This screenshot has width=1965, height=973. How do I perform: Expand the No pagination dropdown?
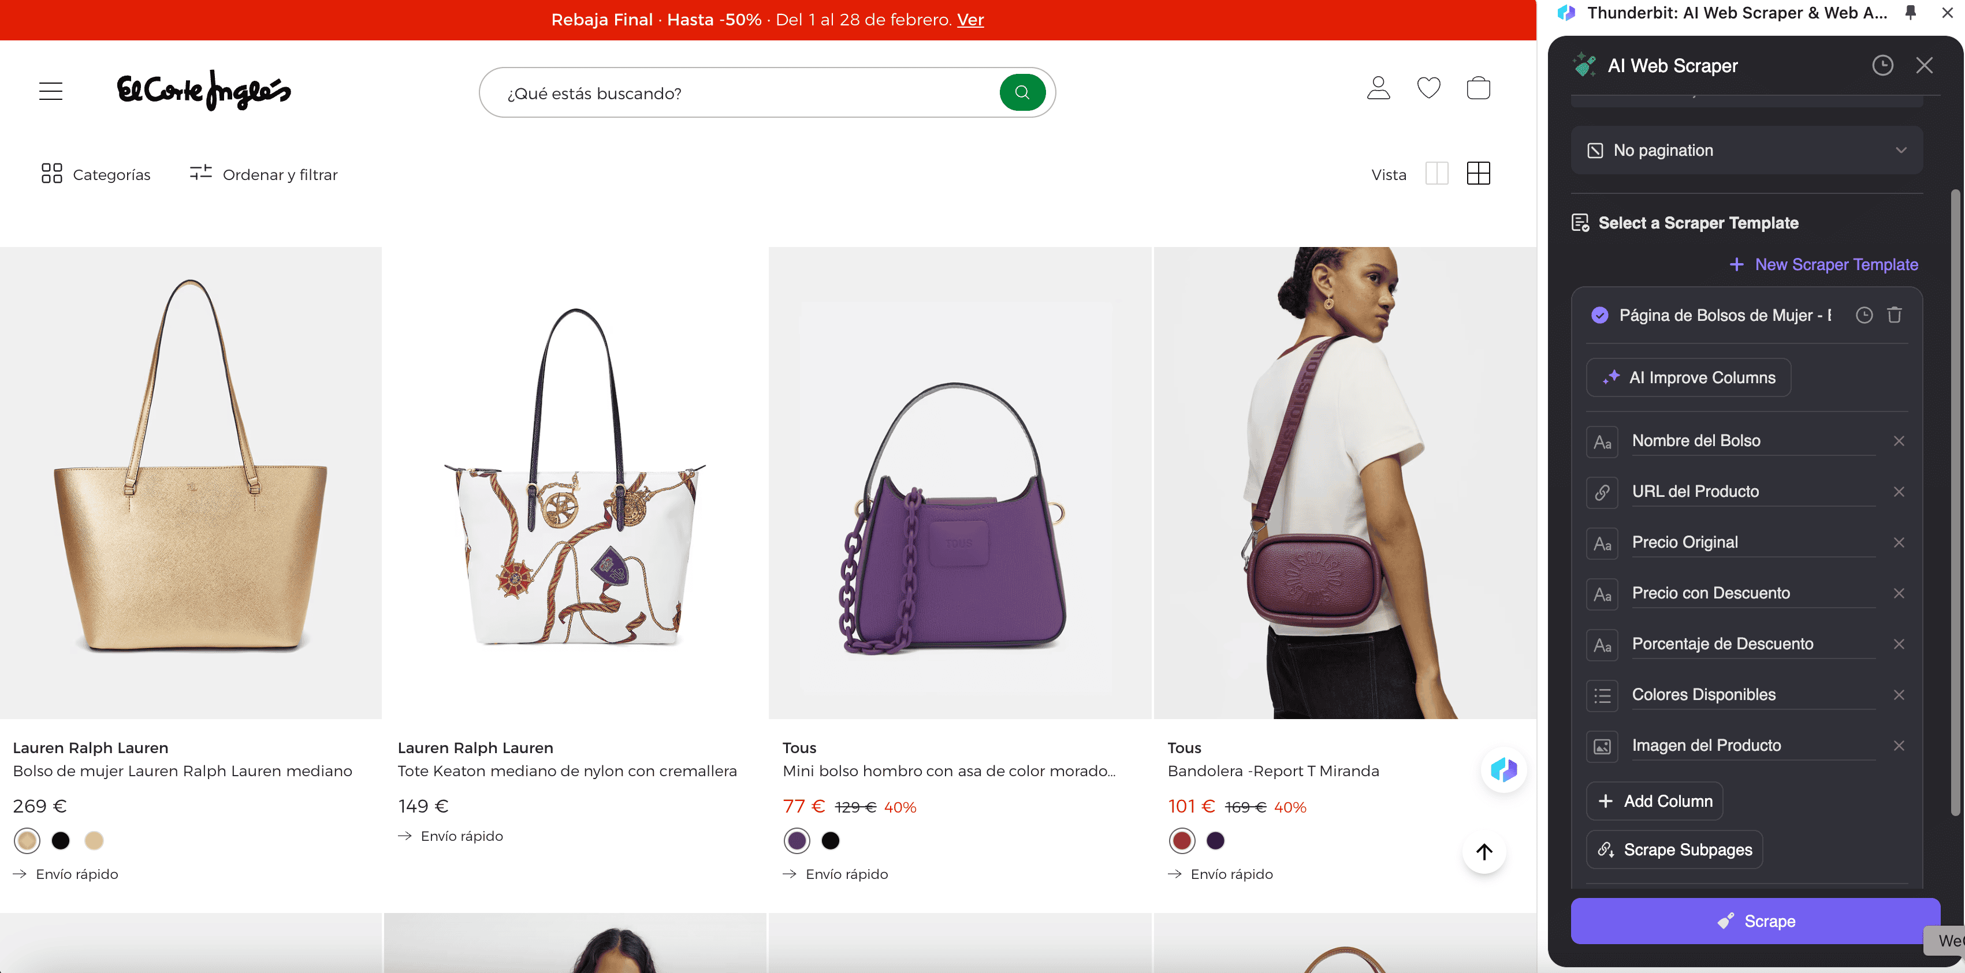coord(1746,151)
